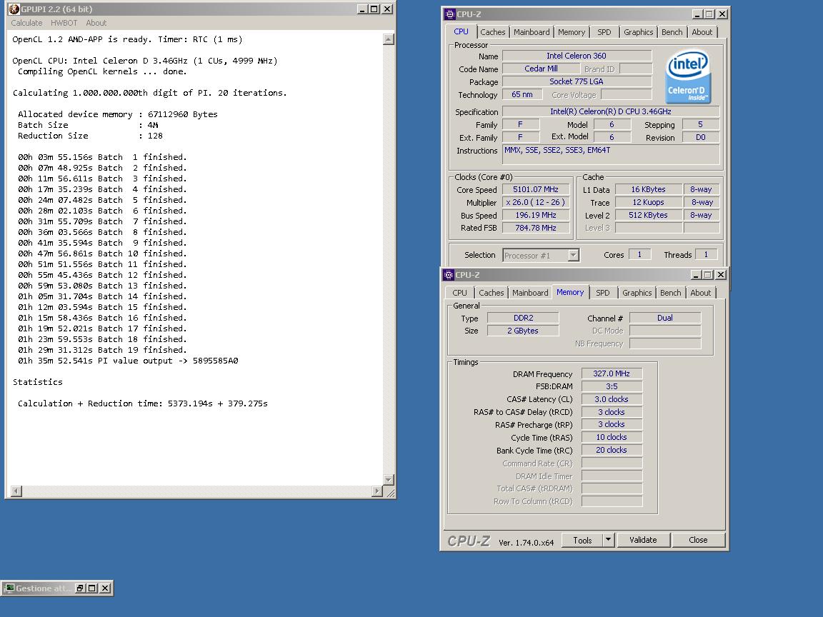Click the Rated FSB value 784.78 MHz
This screenshot has height=617, width=823.
[535, 228]
